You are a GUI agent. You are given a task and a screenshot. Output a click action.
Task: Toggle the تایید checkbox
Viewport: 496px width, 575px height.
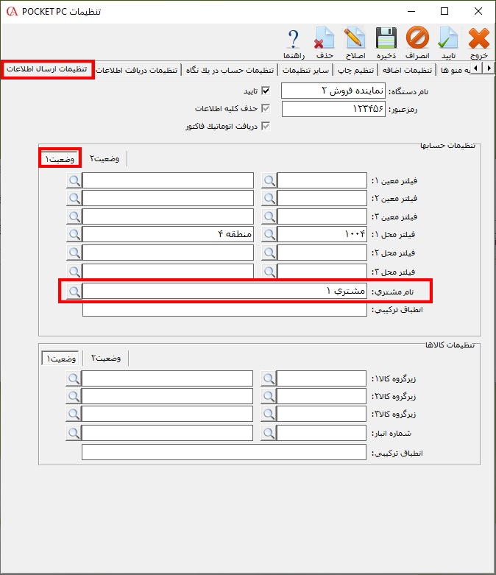click(266, 91)
